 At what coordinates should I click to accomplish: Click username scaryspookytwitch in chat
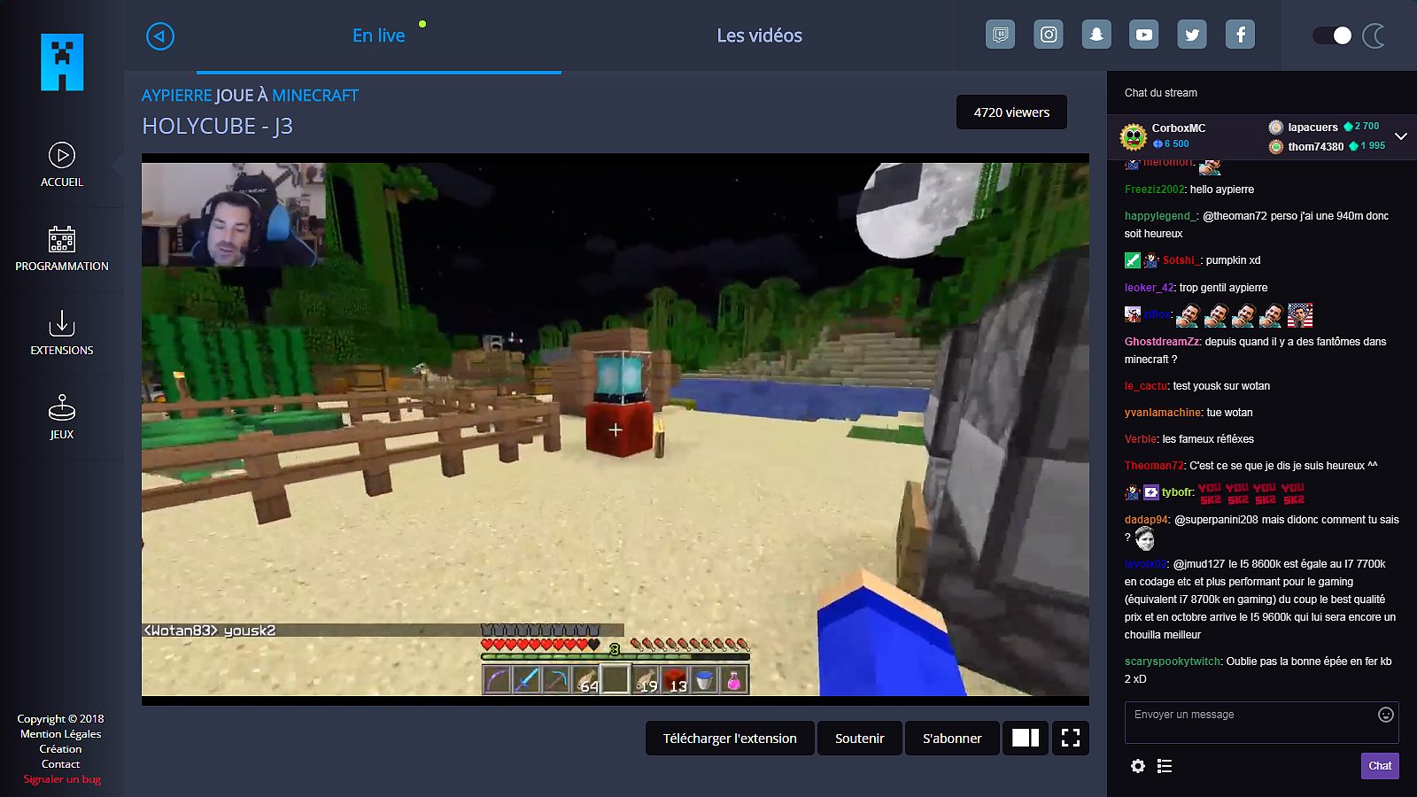coord(1173,662)
